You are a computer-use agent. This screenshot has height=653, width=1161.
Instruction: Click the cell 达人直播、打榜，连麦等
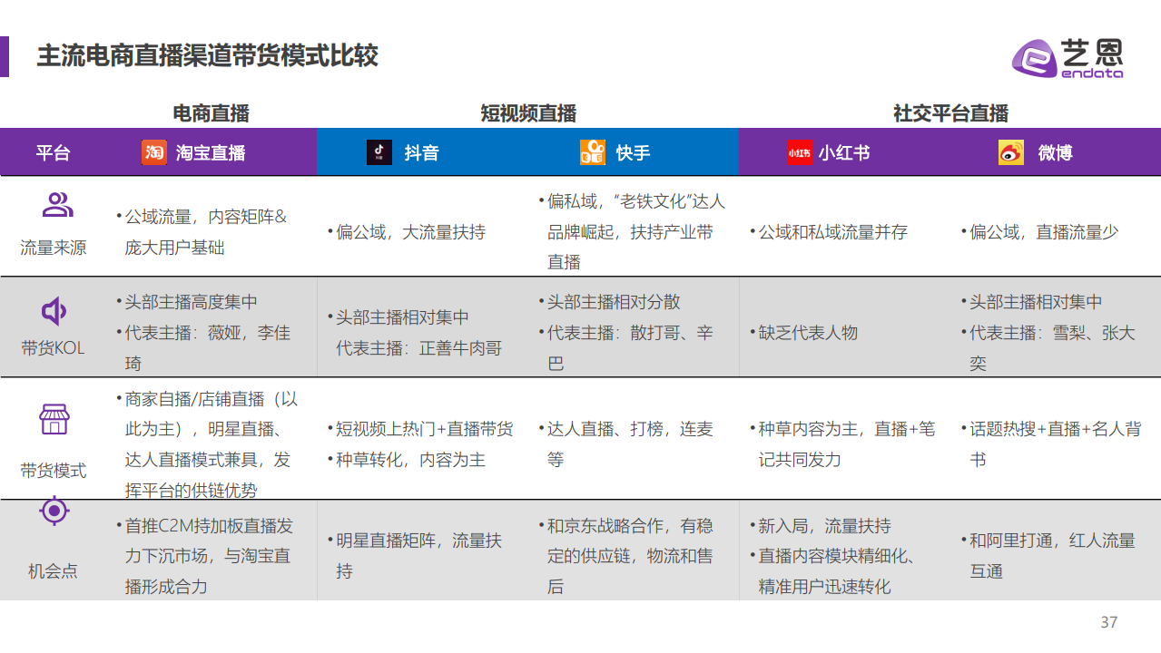[x=626, y=444]
